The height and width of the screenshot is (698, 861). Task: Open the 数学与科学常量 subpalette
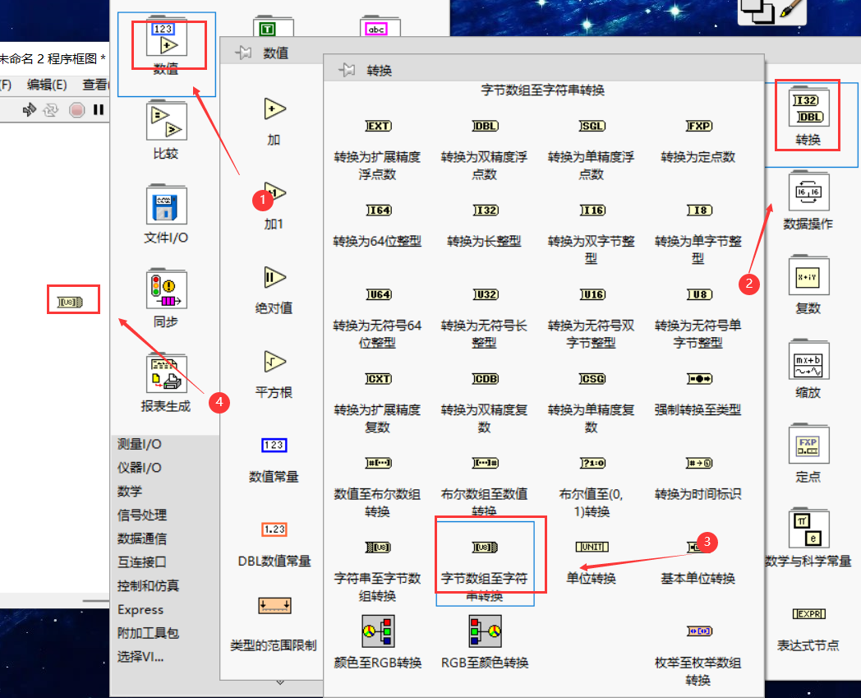point(808,528)
